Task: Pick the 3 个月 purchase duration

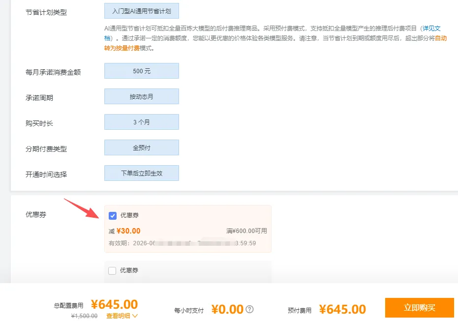Action: coord(142,122)
